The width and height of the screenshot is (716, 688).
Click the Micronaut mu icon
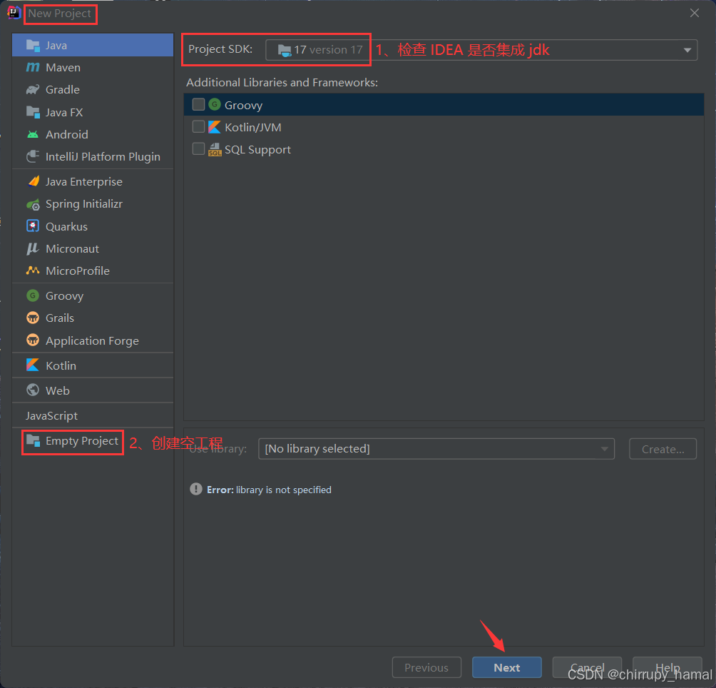[33, 248]
